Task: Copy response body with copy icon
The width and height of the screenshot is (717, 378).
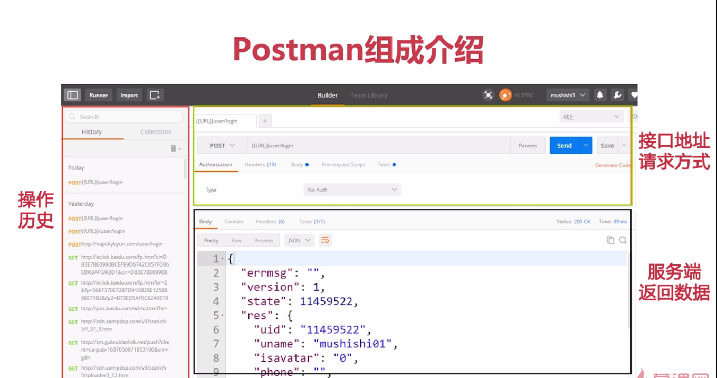Action: tap(610, 240)
